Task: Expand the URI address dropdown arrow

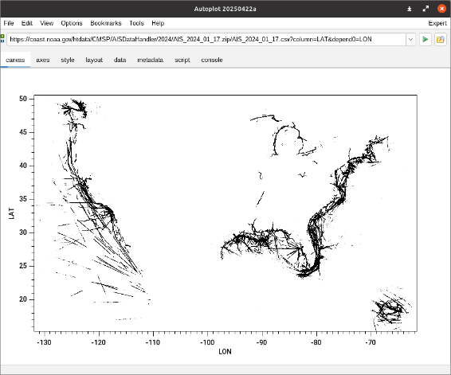Action: (410, 39)
